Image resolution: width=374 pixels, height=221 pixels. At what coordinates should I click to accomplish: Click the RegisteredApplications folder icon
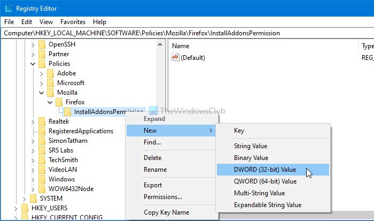pos(42,131)
